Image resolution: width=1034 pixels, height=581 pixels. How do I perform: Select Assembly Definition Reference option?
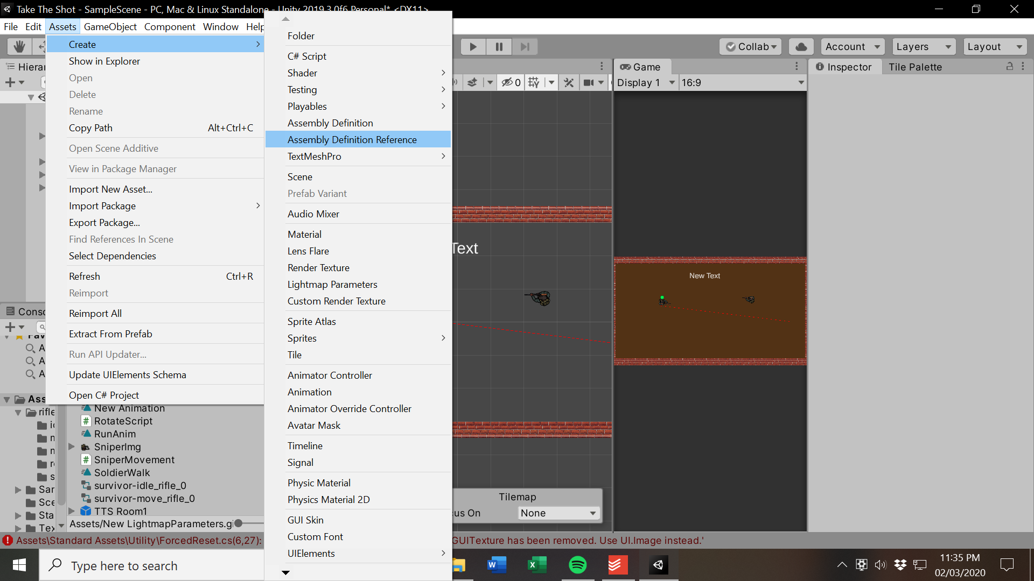[x=352, y=139]
